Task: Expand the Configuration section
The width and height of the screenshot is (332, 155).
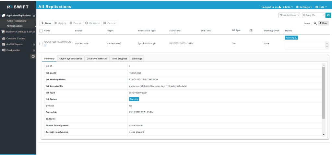Action: pyautogui.click(x=34, y=50)
